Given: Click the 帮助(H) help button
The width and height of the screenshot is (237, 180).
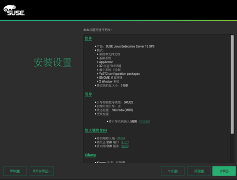Looking at the screenshot, I should pyautogui.click(x=15, y=171).
